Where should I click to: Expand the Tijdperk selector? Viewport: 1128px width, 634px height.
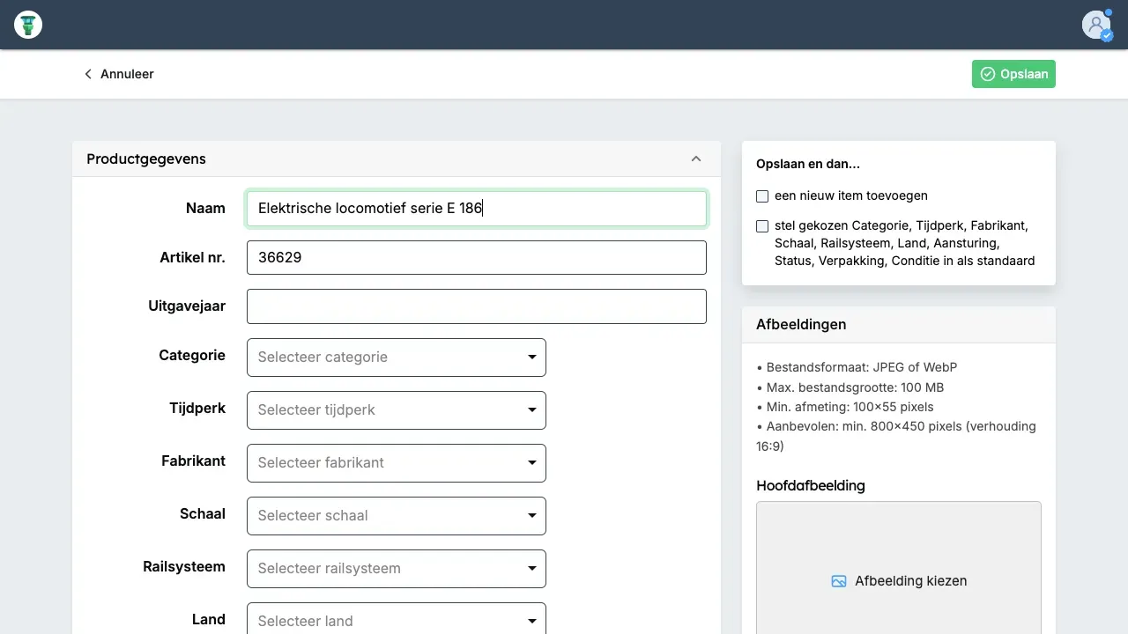coord(397,410)
